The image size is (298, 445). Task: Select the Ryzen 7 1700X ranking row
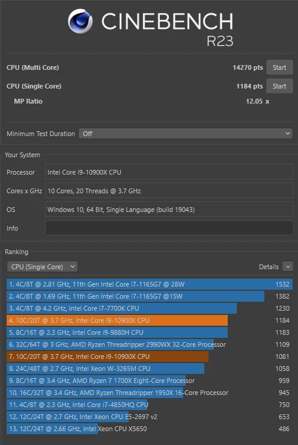coord(150,381)
